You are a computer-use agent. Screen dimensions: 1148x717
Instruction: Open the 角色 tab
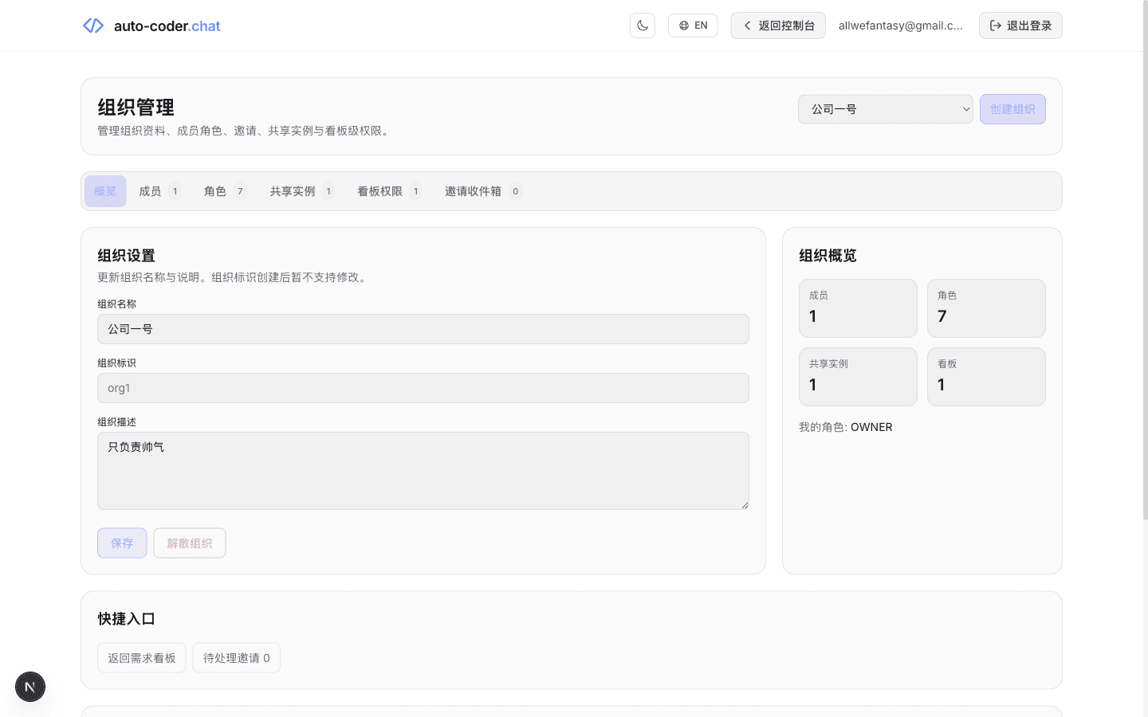pyautogui.click(x=224, y=191)
